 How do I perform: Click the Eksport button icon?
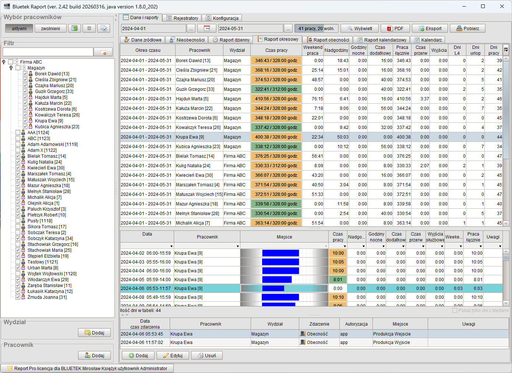421,28
